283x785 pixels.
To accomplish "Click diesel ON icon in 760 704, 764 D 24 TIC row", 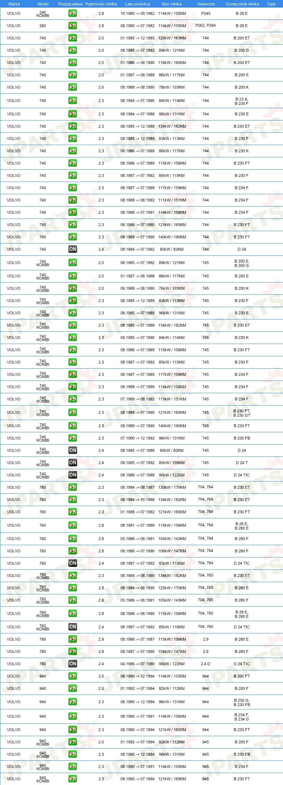I will pyautogui.click(x=73, y=563).
